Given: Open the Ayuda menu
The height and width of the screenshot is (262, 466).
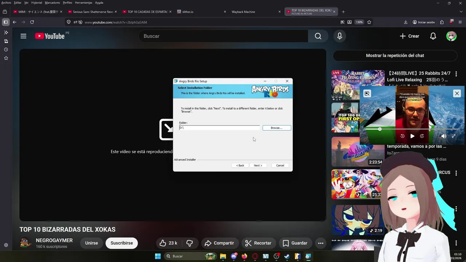Looking at the screenshot, I should 99,3.
